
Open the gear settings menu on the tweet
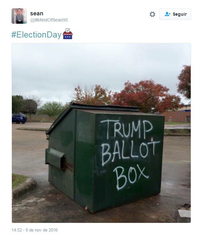(152, 14)
